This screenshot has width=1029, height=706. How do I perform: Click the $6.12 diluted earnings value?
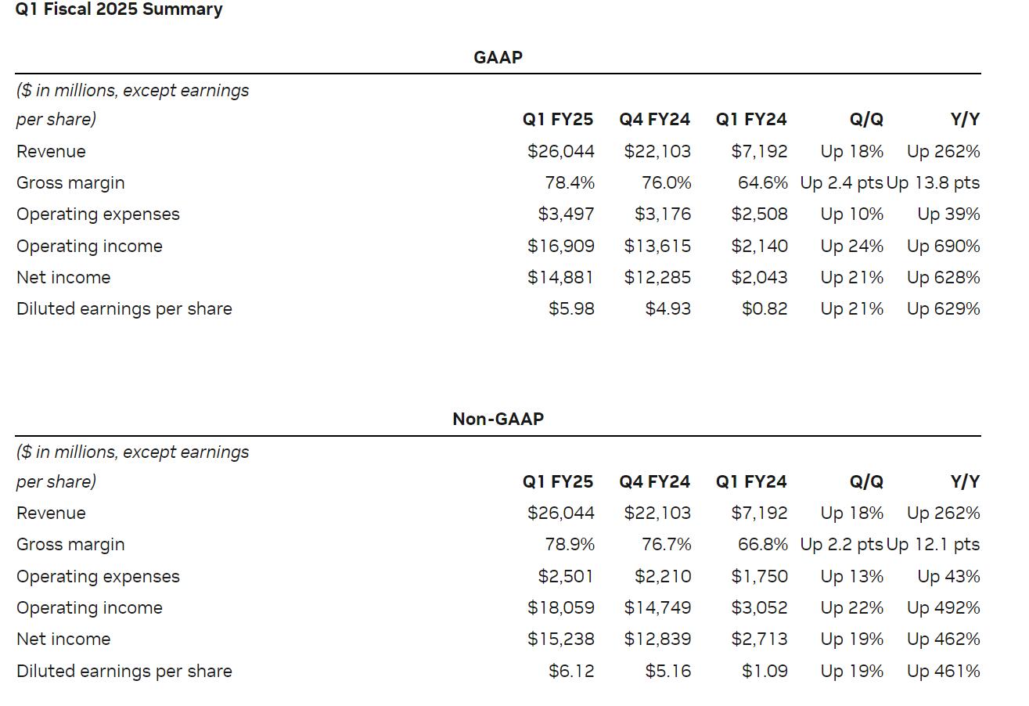[571, 671]
